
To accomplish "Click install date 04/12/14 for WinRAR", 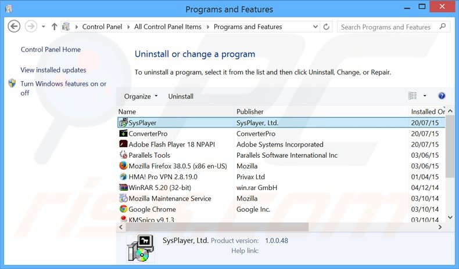I will click(x=425, y=187).
